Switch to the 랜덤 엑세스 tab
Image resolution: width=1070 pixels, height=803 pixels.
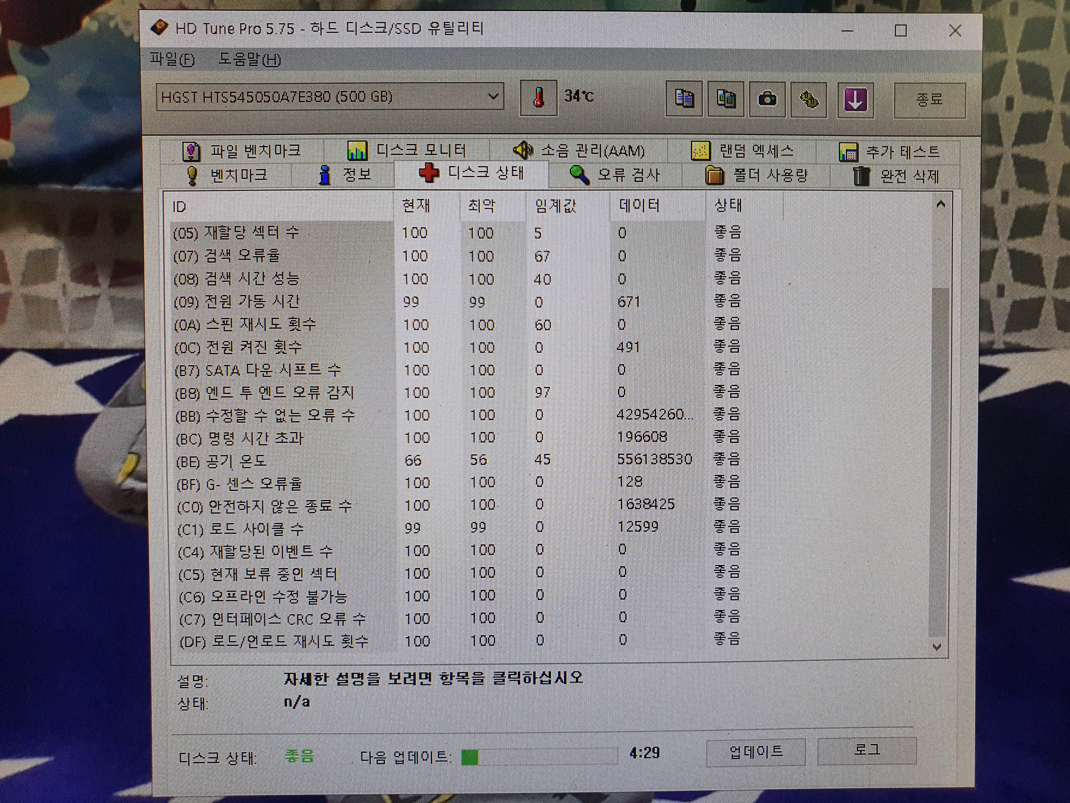point(743,151)
